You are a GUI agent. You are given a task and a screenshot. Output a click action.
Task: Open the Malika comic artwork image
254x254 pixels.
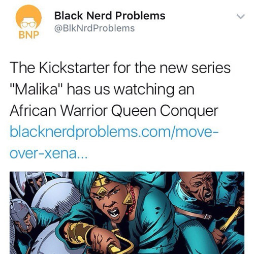coord(127,213)
